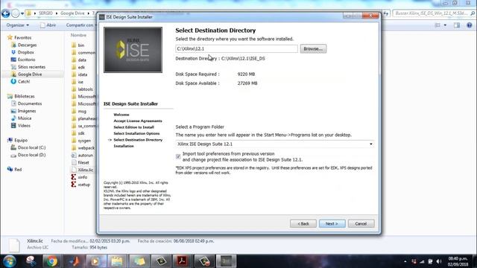Select Imágenes library
This screenshot has width=477, height=268.
point(27,111)
